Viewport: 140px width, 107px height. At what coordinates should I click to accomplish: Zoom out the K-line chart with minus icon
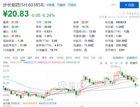(x=111, y=63)
